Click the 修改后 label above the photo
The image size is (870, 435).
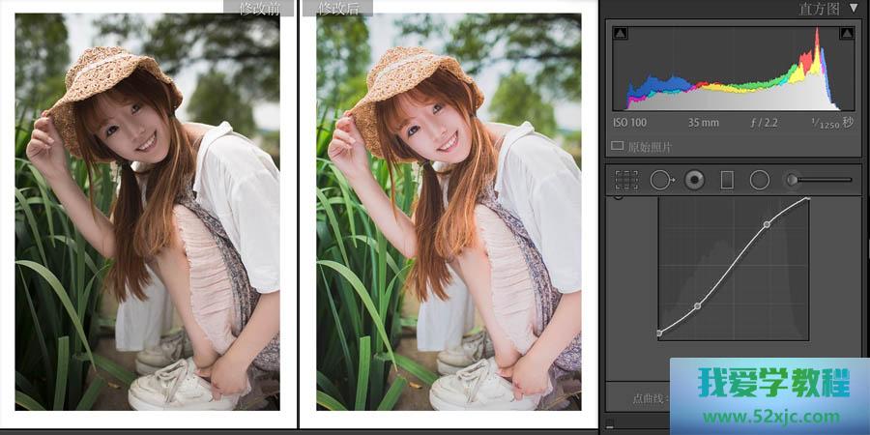pyautogui.click(x=338, y=9)
